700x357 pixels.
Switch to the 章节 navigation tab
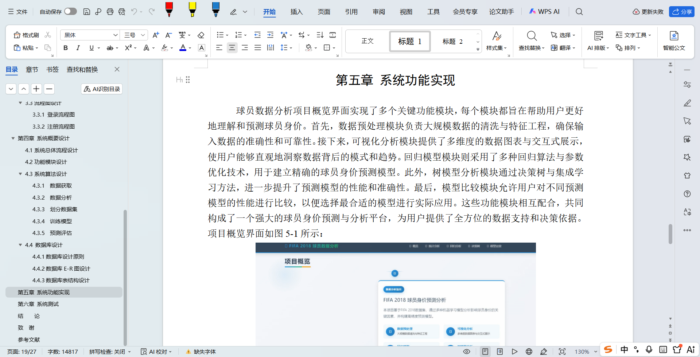point(32,69)
